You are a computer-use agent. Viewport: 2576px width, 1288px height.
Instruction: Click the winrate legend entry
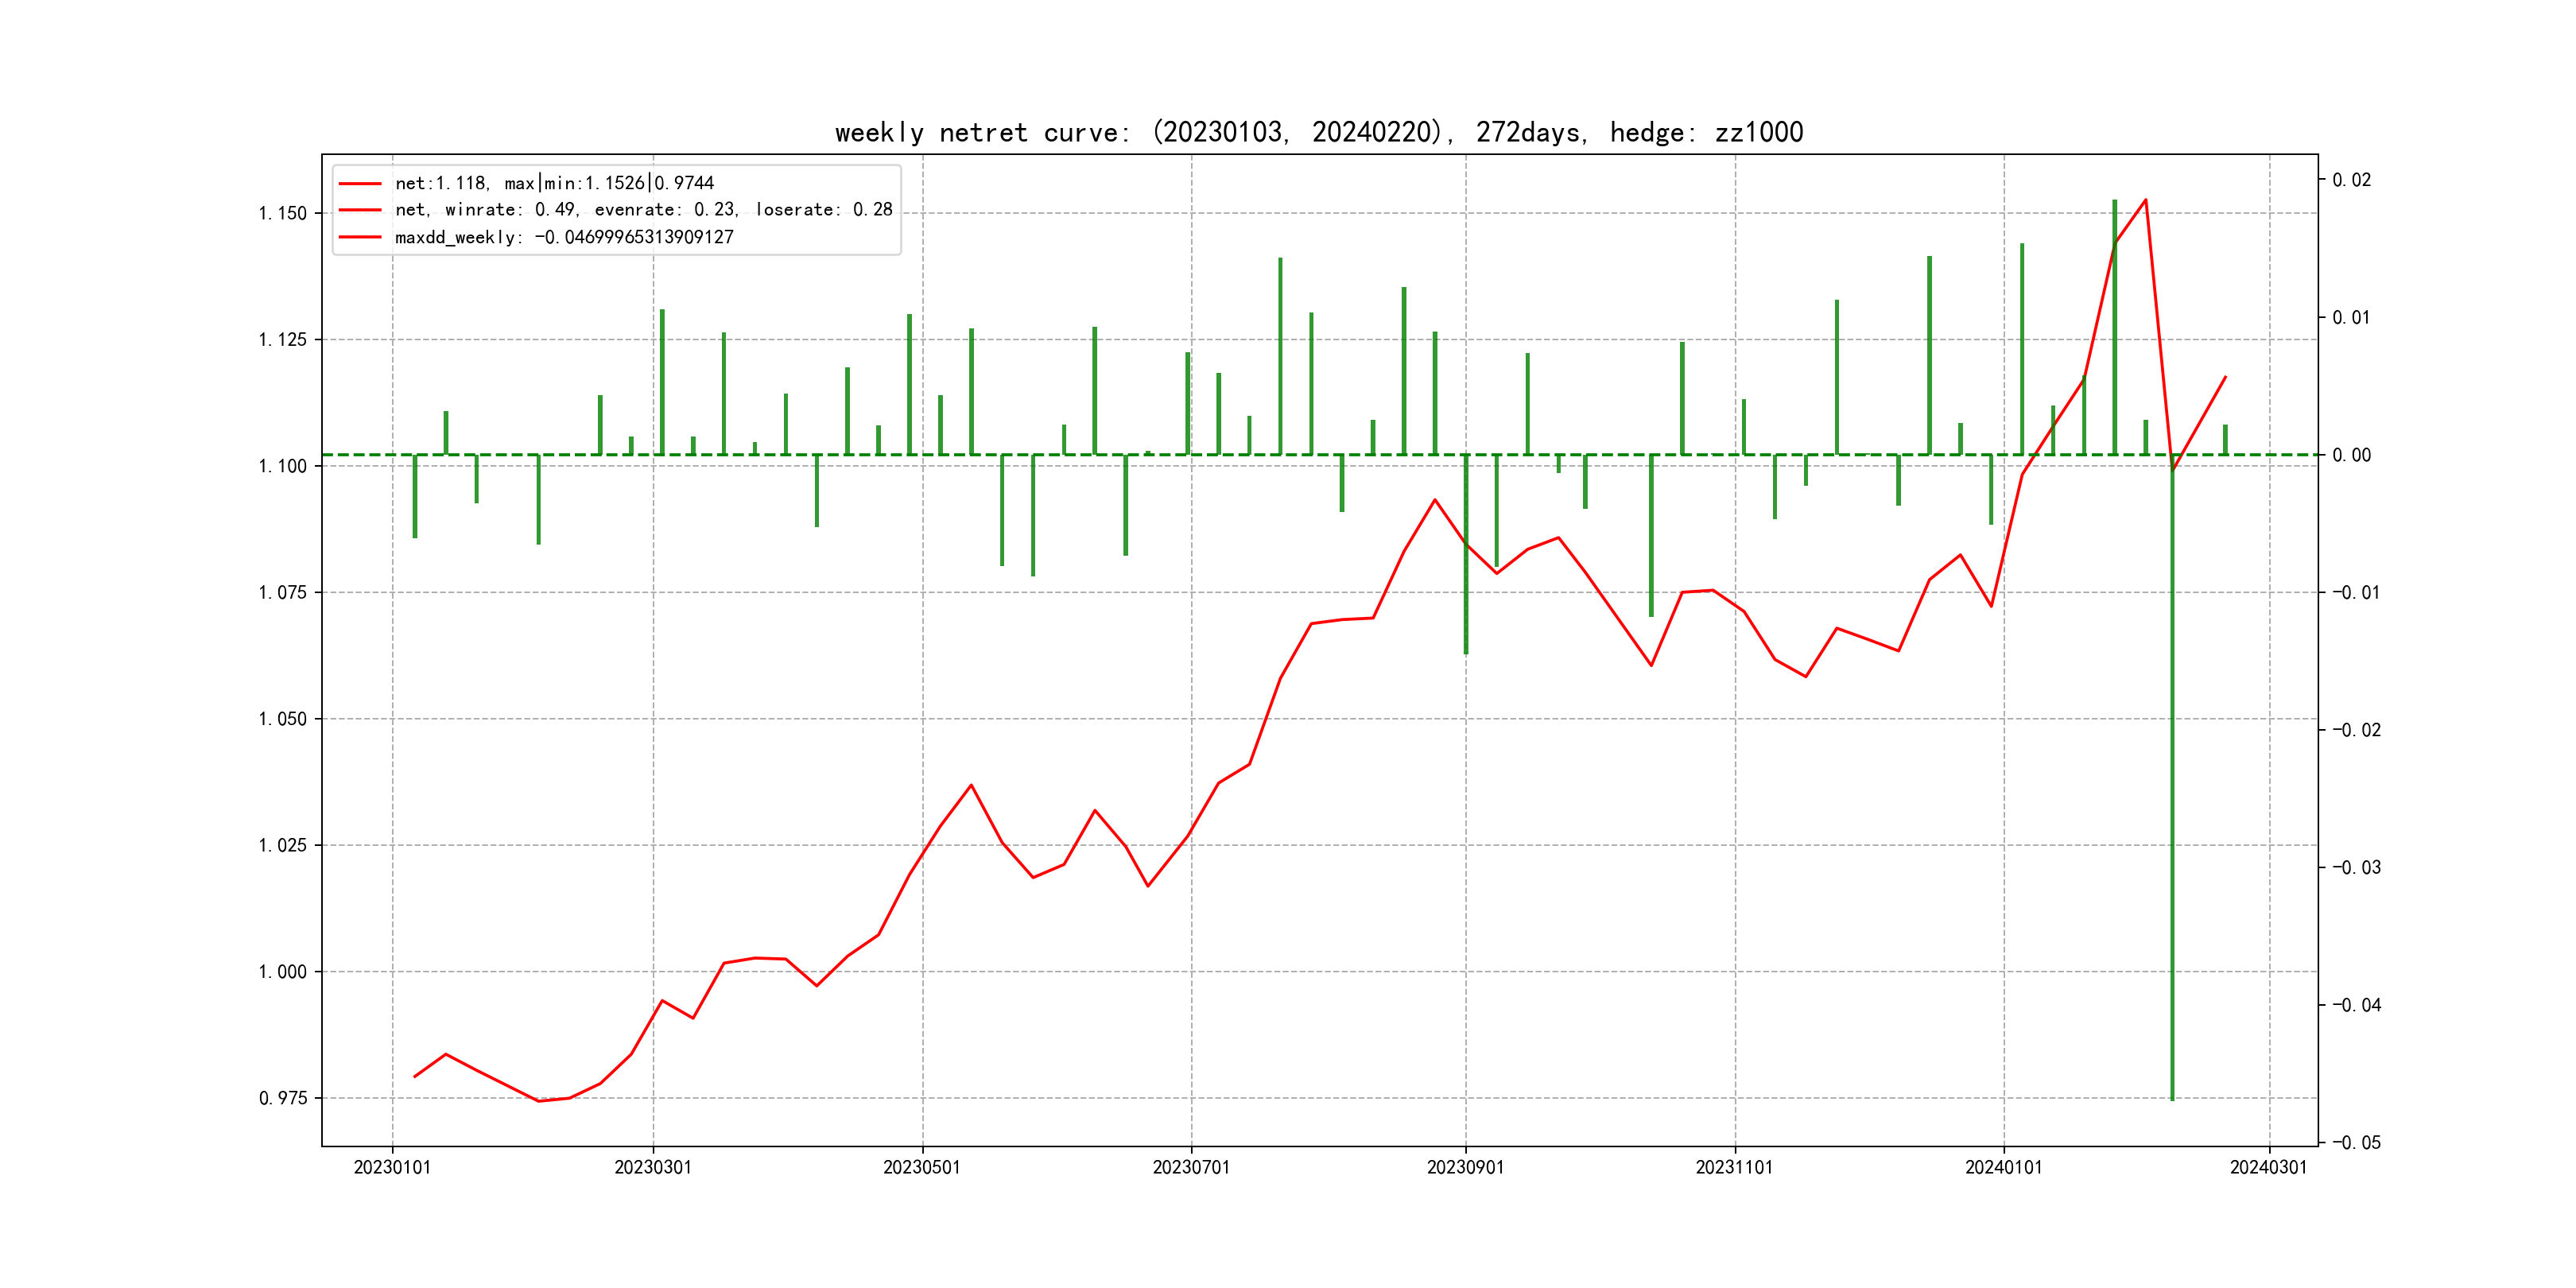point(643,210)
